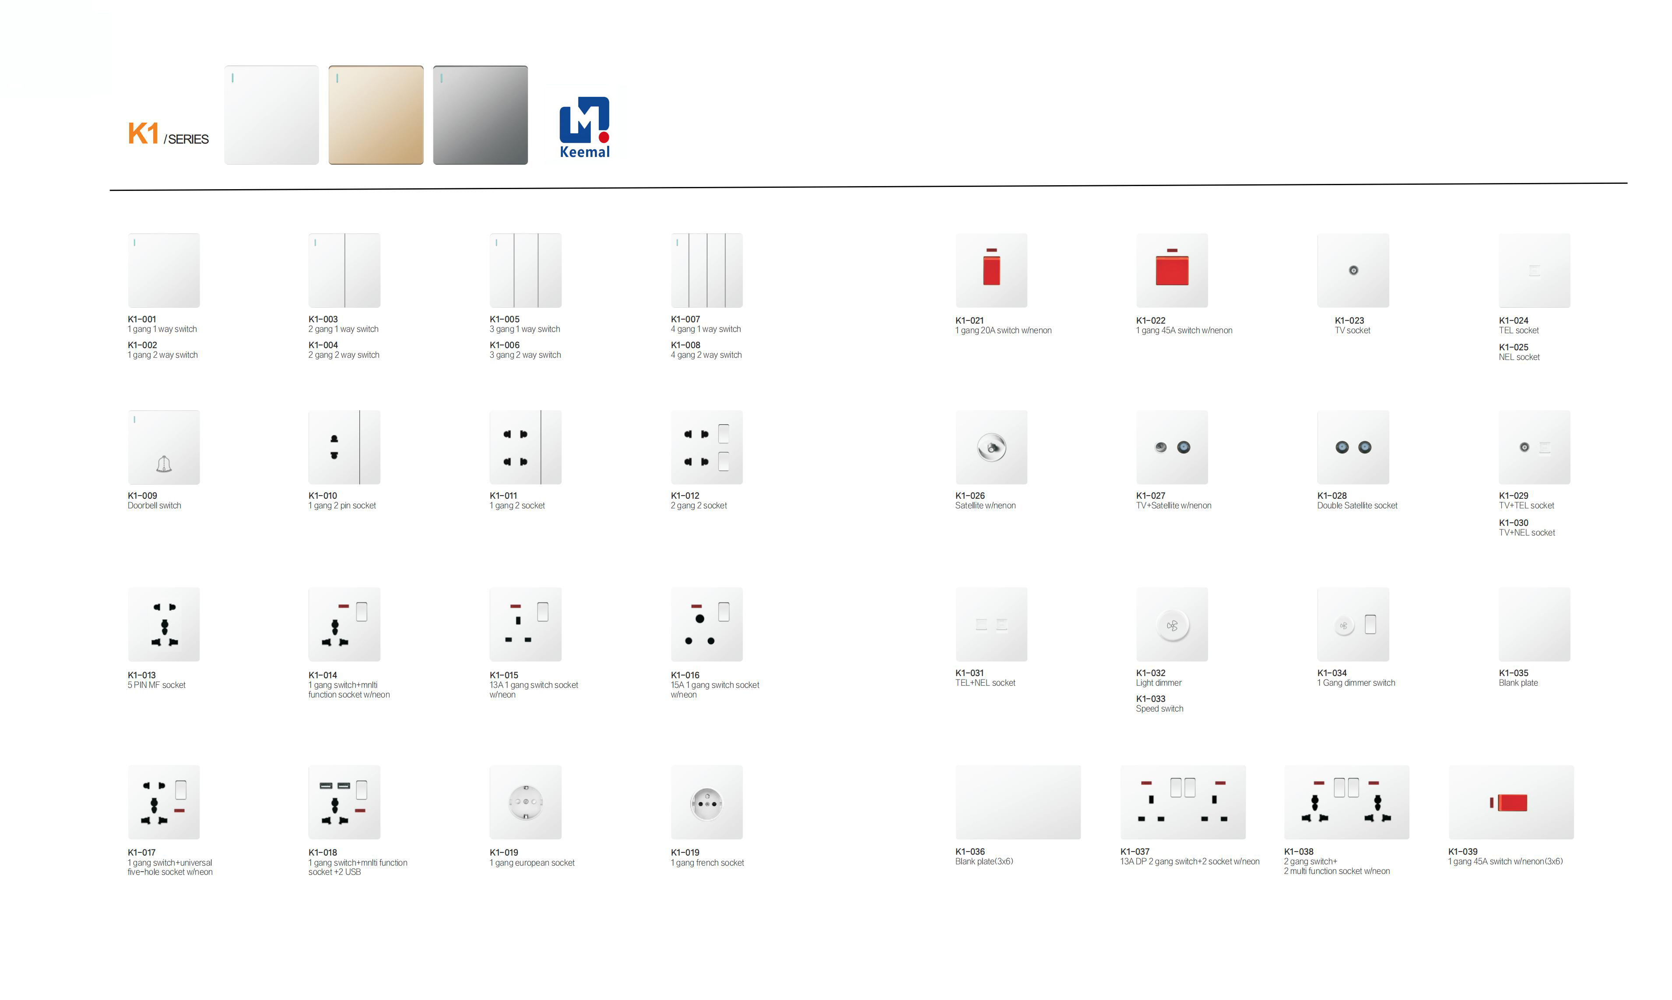1672x1000 pixels.
Task: Click the 'K1-002' model code
Action: pos(142,345)
